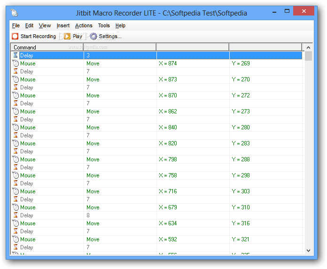The width and height of the screenshot is (327, 269).
Task: Open the File menu
Action: click(x=16, y=25)
